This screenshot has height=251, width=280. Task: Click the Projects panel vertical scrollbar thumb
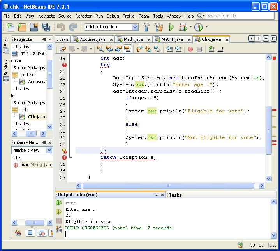pos(49,74)
